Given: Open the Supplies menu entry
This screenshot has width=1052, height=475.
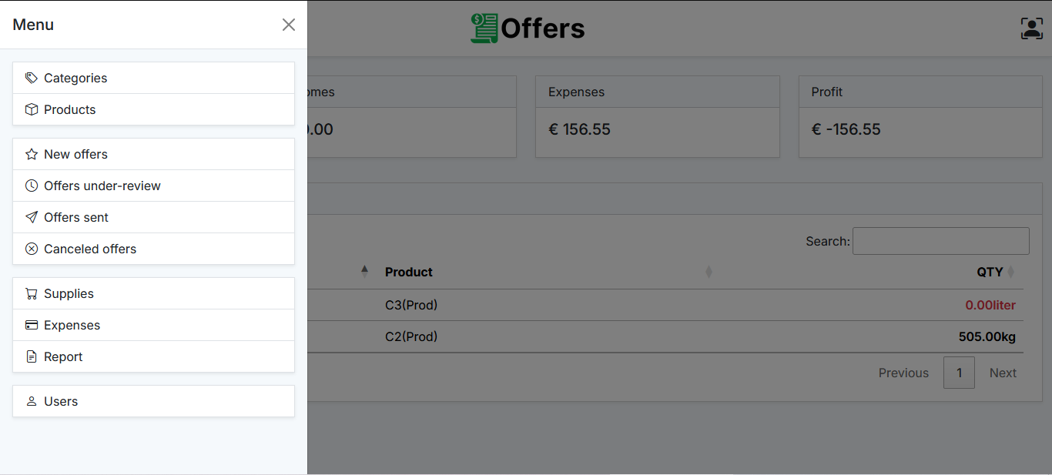Looking at the screenshot, I should click(69, 293).
